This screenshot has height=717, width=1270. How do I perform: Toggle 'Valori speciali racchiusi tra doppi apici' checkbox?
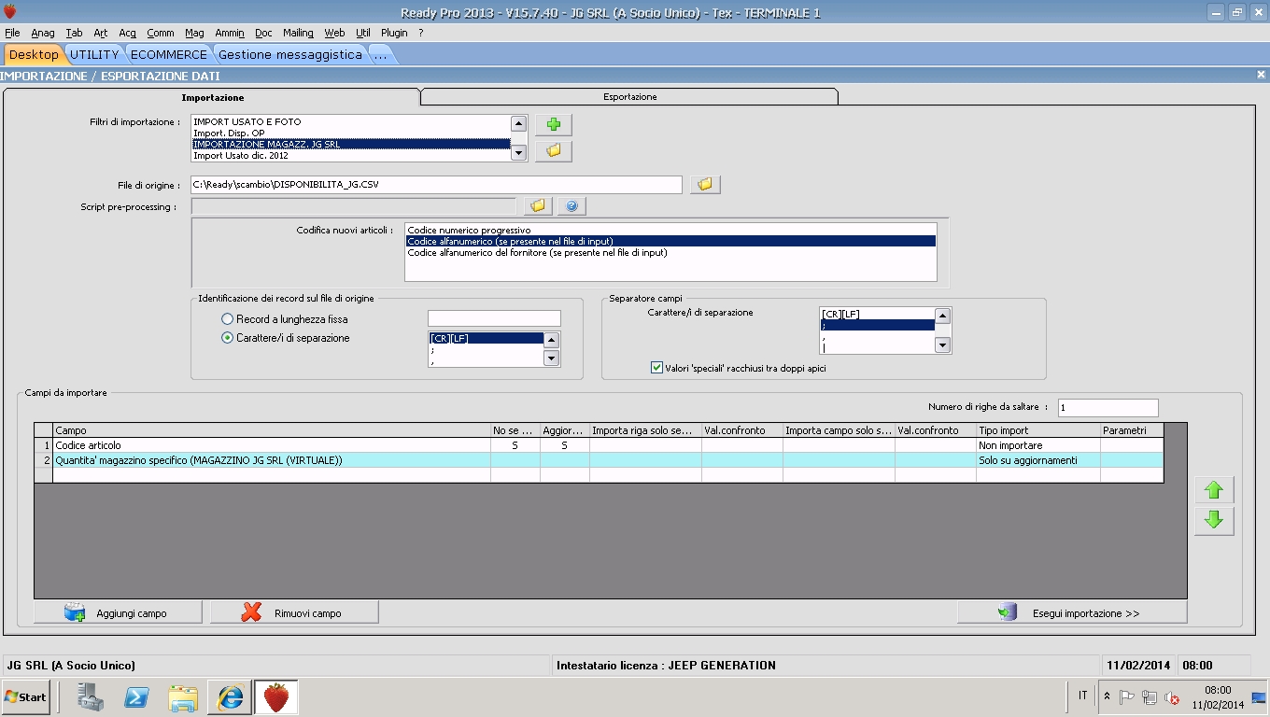(656, 368)
